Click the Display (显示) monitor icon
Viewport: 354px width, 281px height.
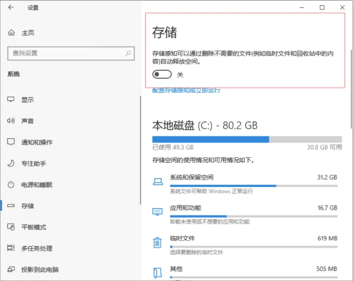11,100
